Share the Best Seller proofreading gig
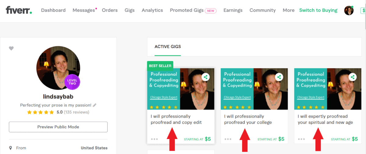The image size is (366, 154). [x=206, y=77]
